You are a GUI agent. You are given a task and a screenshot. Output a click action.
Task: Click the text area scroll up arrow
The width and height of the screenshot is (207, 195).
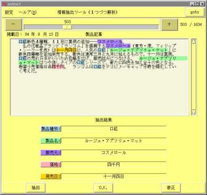coord(194,41)
